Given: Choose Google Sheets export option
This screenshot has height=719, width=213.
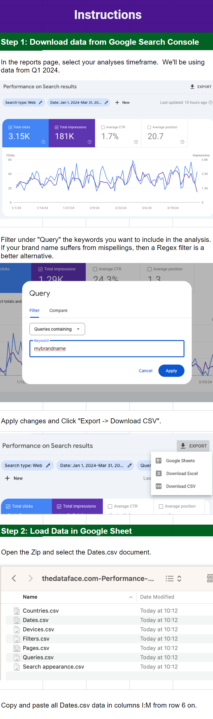Looking at the screenshot, I should click(182, 460).
